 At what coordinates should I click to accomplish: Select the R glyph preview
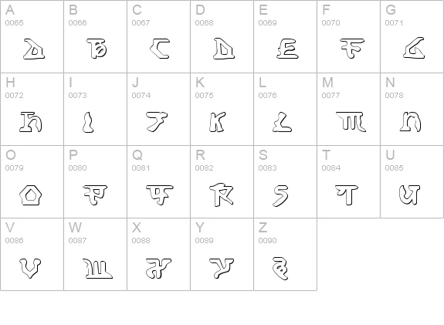click(222, 195)
